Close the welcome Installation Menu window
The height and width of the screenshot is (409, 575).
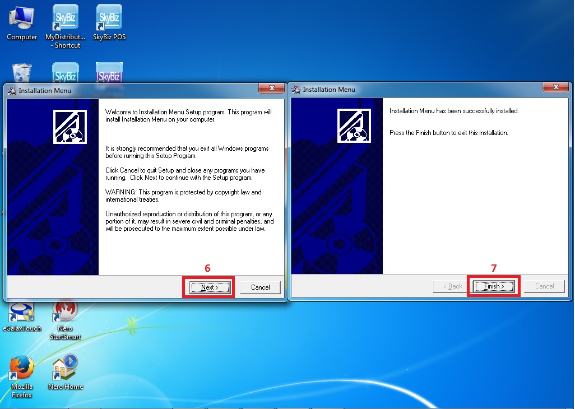click(x=272, y=89)
